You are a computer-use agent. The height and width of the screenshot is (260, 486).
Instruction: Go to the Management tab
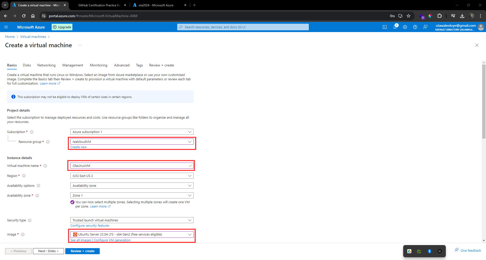(73, 65)
